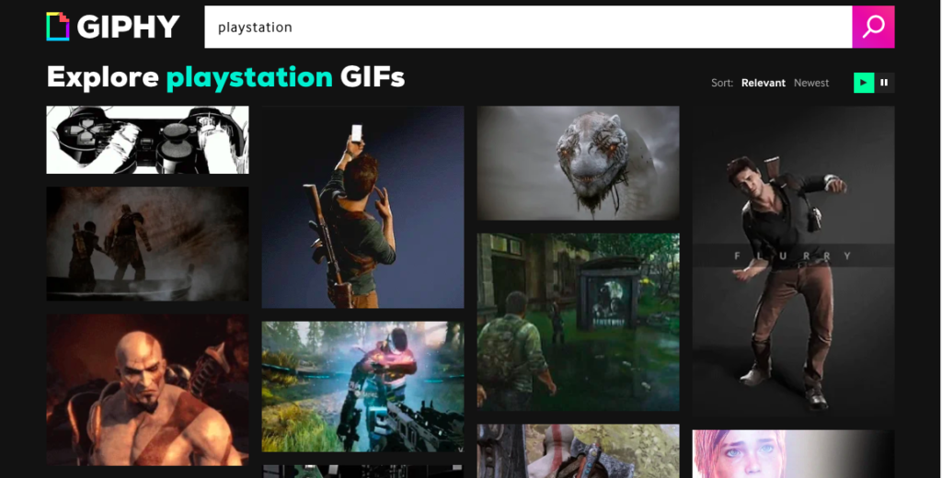Open the giant serpent head GIF
This screenshot has height=478, width=942.
pyautogui.click(x=578, y=164)
